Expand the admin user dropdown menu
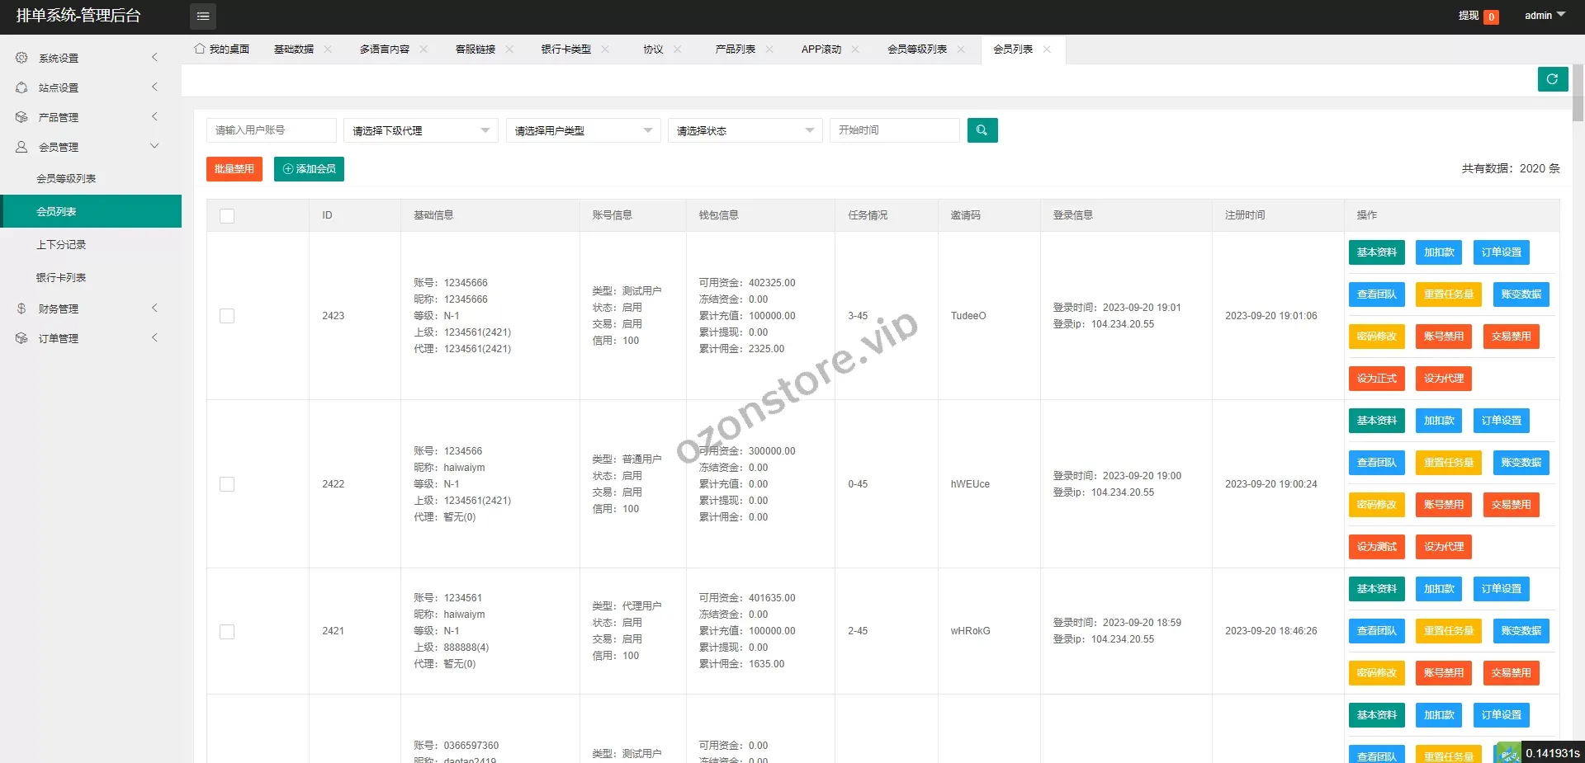This screenshot has height=763, width=1585. (1545, 16)
